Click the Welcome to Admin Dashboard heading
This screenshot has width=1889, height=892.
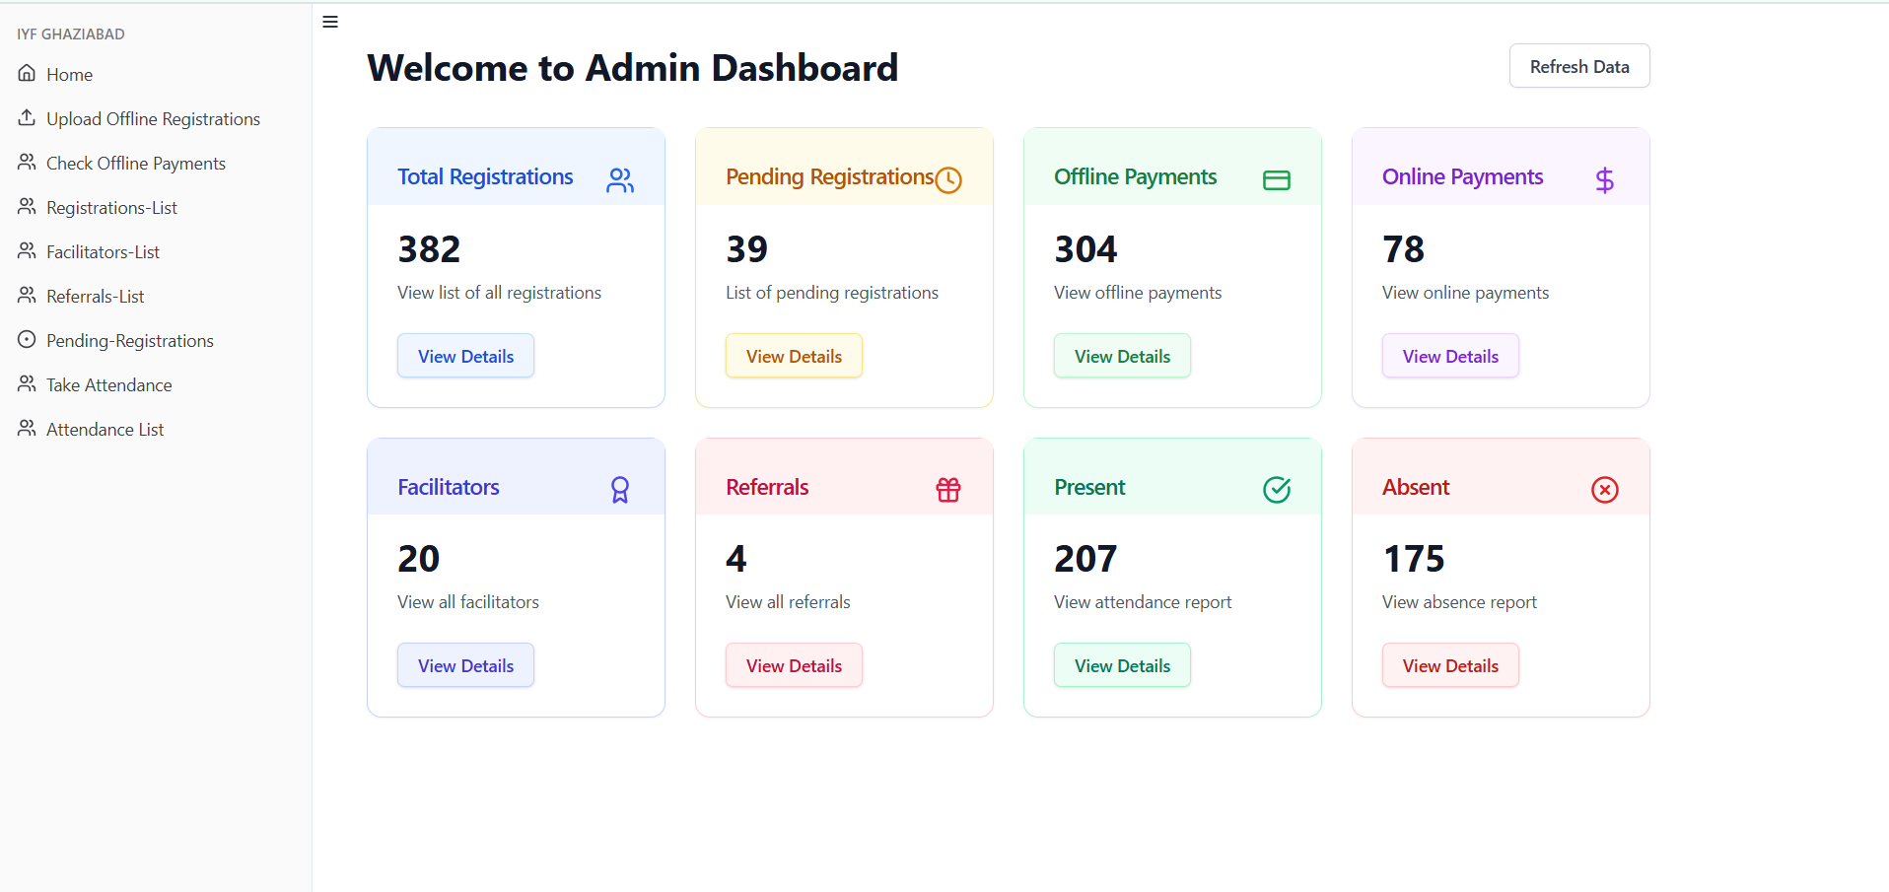point(632,68)
